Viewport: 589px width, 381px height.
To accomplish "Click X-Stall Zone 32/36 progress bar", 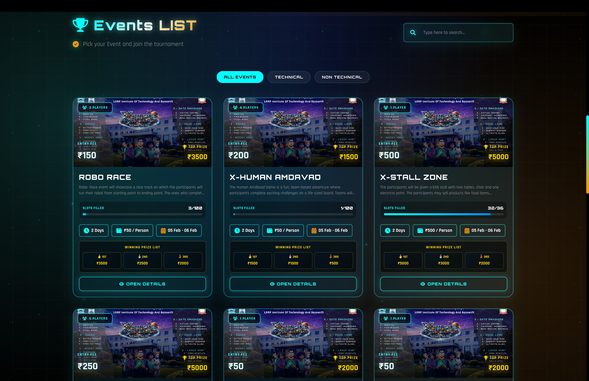I will pos(444,214).
